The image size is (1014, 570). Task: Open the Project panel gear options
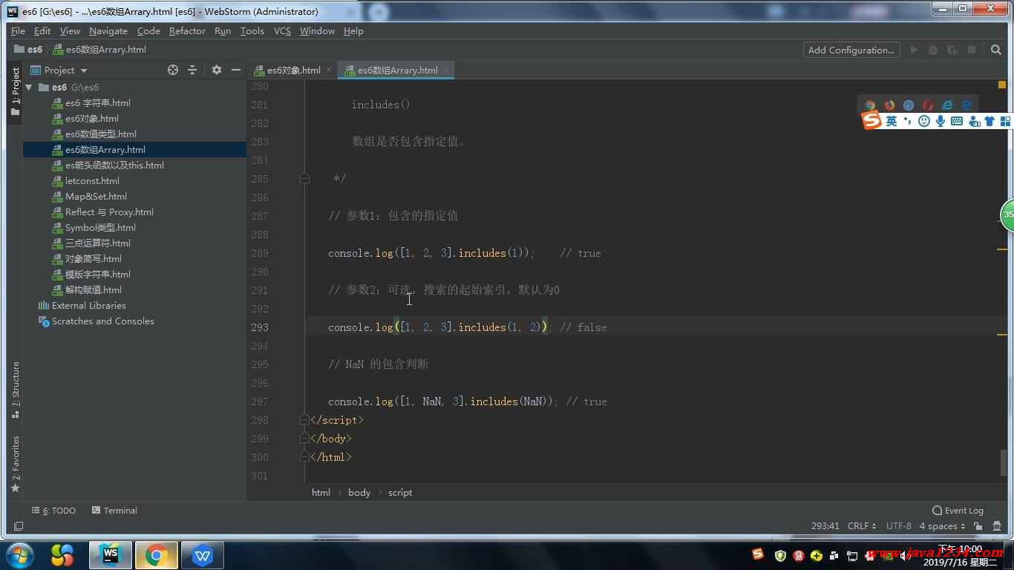(217, 70)
